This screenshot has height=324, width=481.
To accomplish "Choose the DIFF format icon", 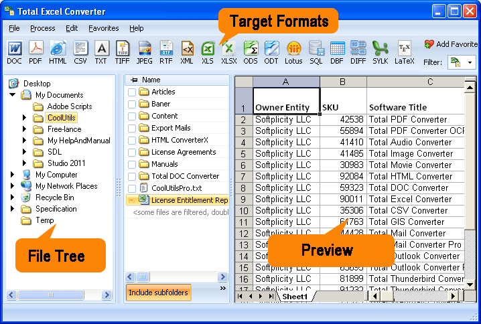I will 358,52.
